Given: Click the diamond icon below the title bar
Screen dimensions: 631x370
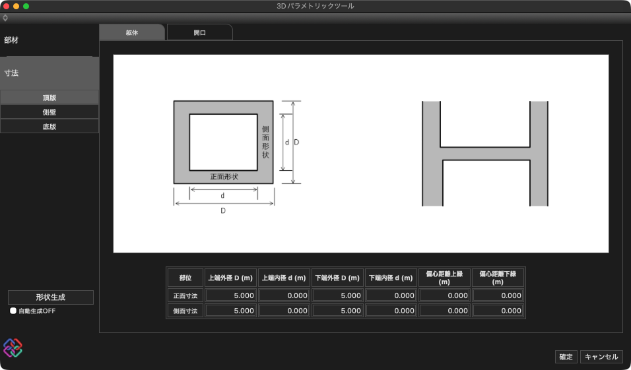Looking at the screenshot, I should 5,18.
